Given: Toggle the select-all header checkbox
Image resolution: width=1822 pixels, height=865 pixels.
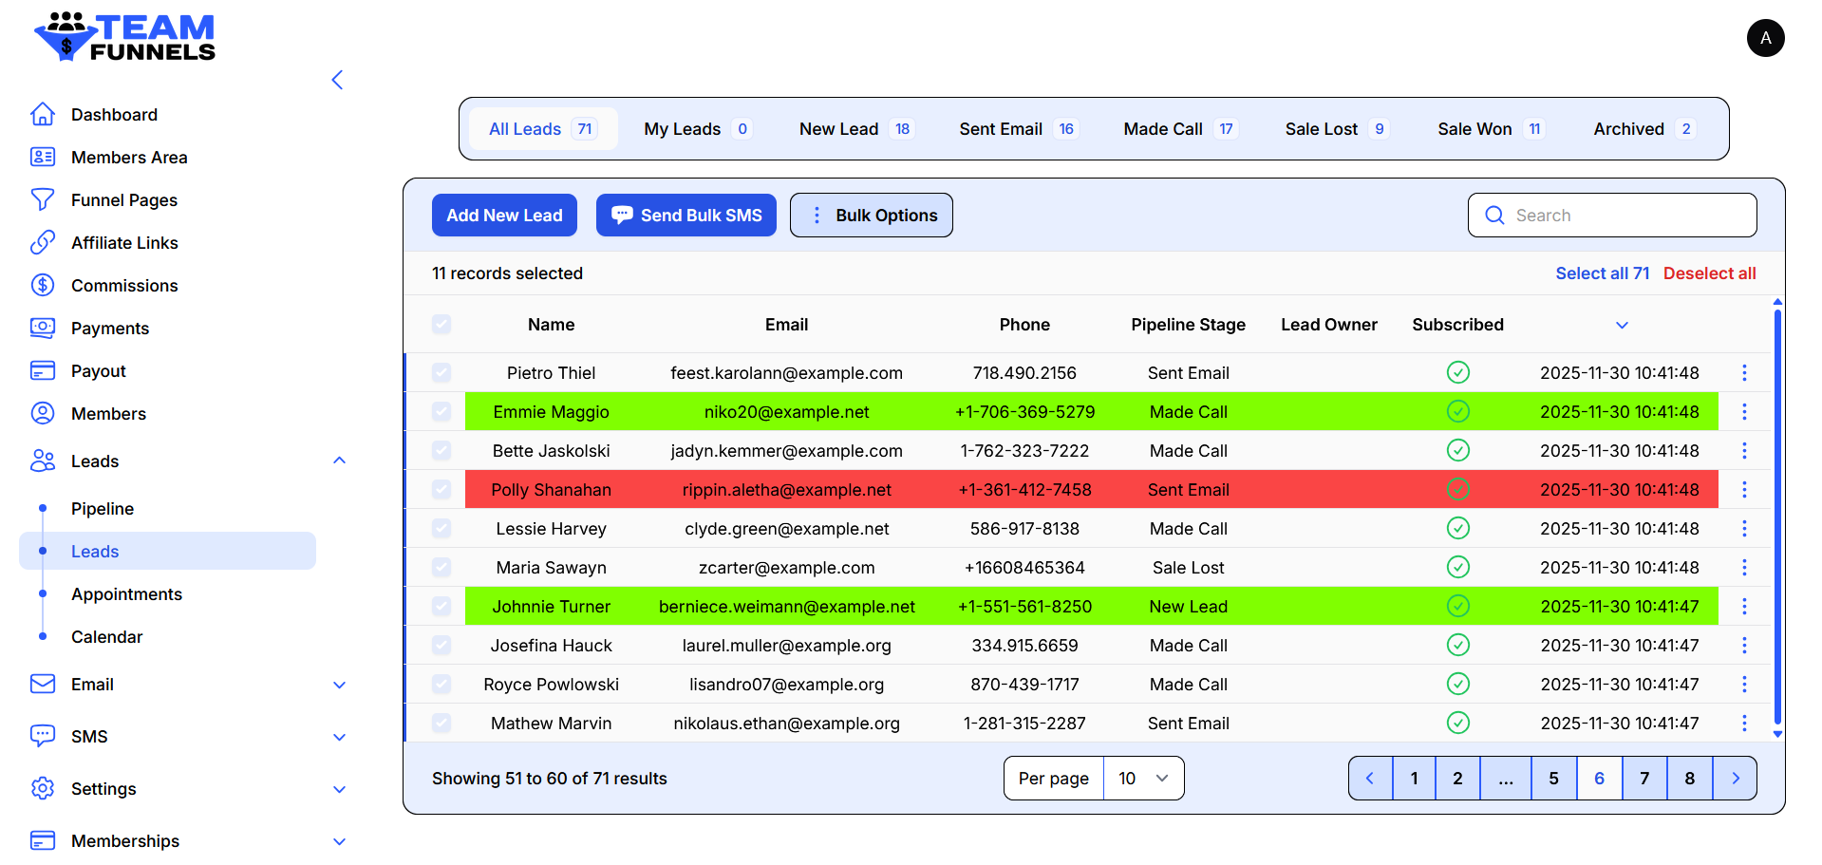Looking at the screenshot, I should pyautogui.click(x=441, y=325).
